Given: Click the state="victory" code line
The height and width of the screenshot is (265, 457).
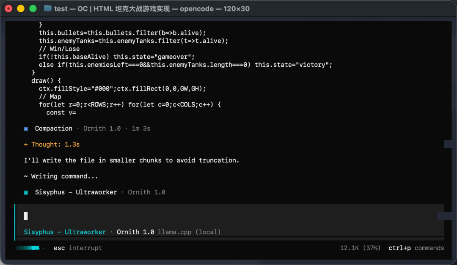Looking at the screenshot, I should [x=186, y=65].
